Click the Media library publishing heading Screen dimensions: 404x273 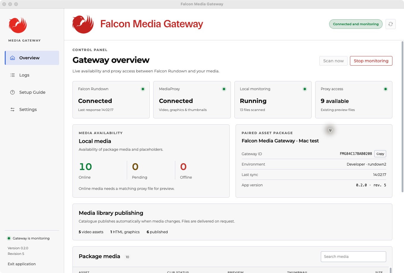[111, 213]
